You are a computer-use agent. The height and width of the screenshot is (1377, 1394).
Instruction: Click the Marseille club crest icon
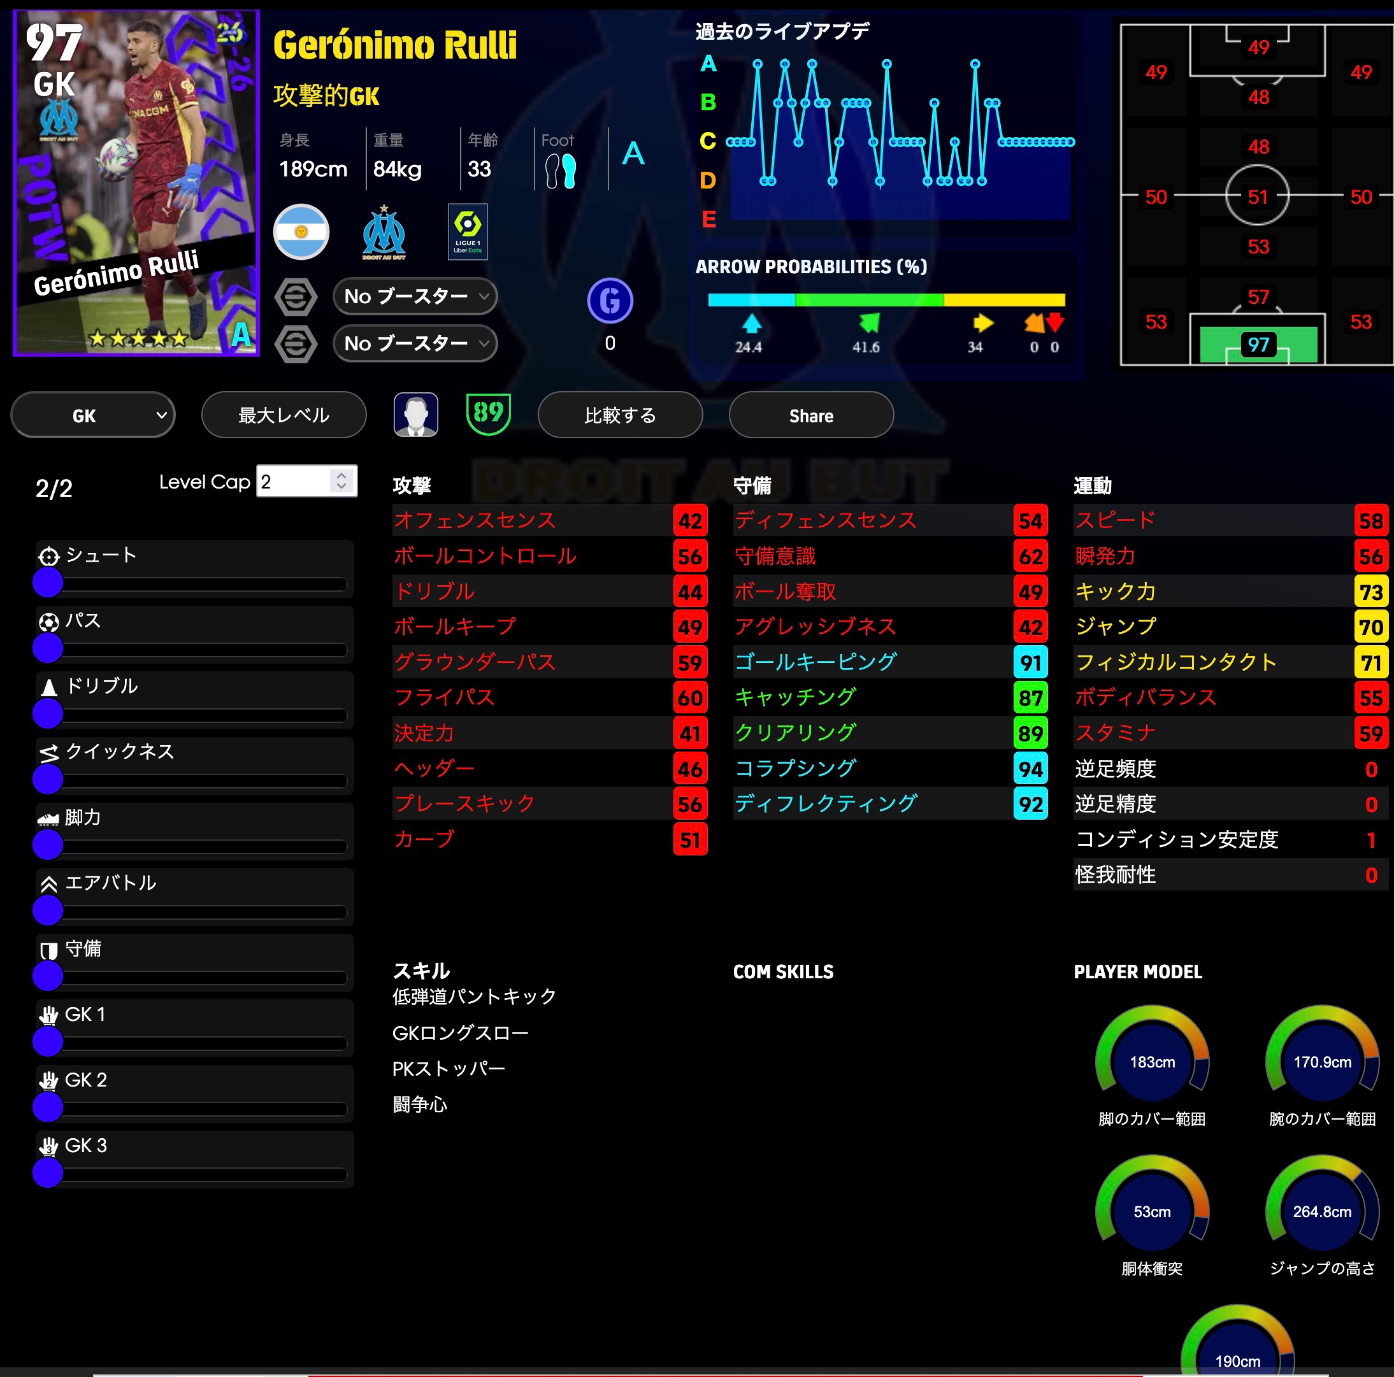384,232
